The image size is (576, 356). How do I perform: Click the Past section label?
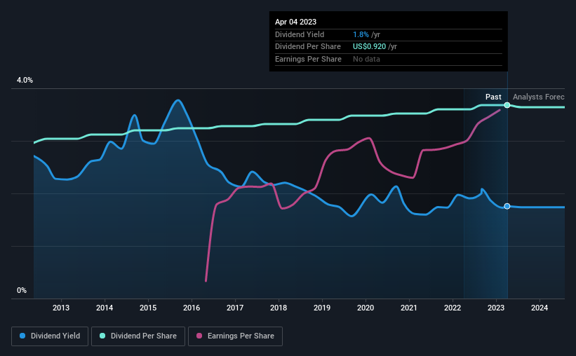tap(493, 97)
